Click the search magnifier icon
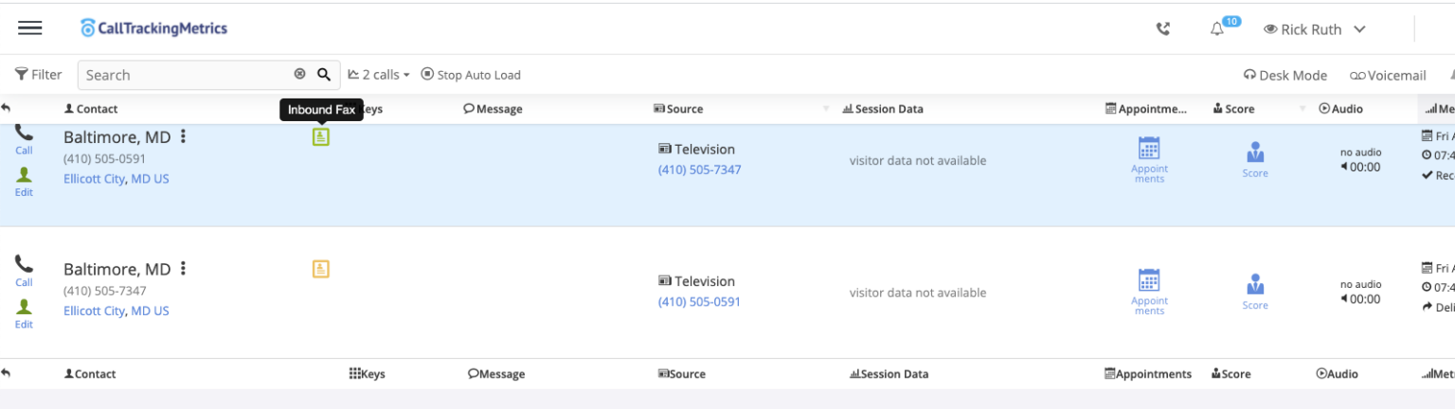The width and height of the screenshot is (1455, 409). [323, 75]
